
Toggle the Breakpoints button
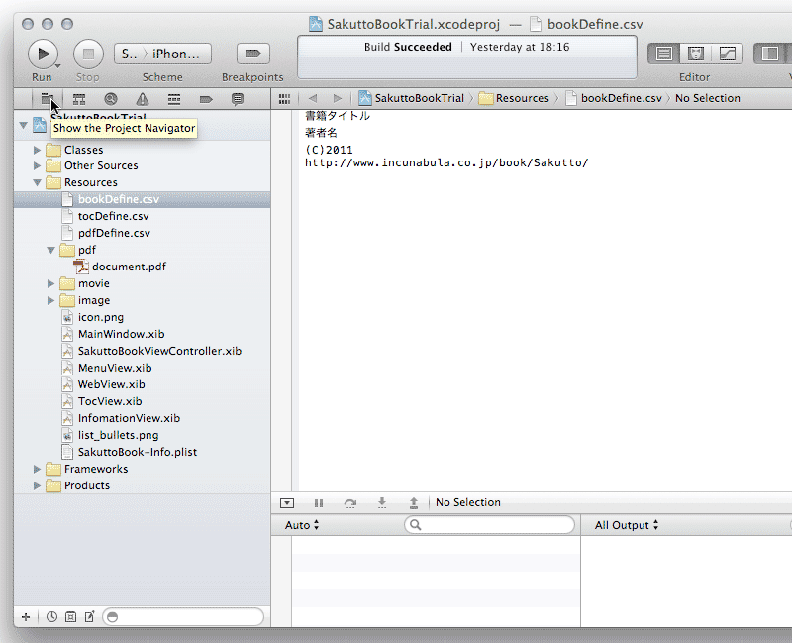tap(253, 54)
